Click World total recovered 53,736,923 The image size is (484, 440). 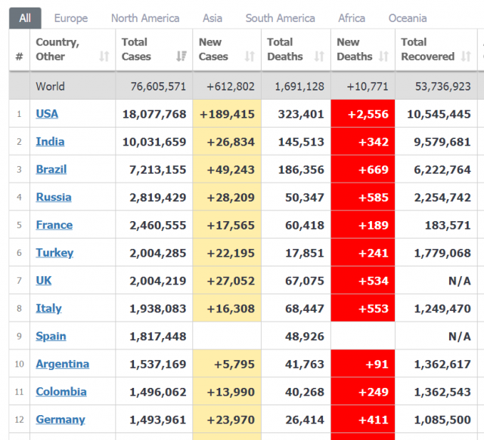pyautogui.click(x=442, y=86)
